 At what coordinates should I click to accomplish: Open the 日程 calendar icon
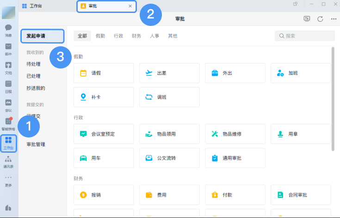8,86
